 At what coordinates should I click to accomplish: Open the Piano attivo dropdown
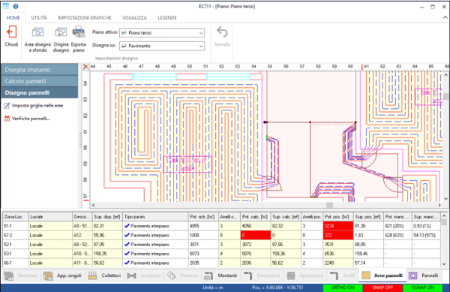point(162,33)
